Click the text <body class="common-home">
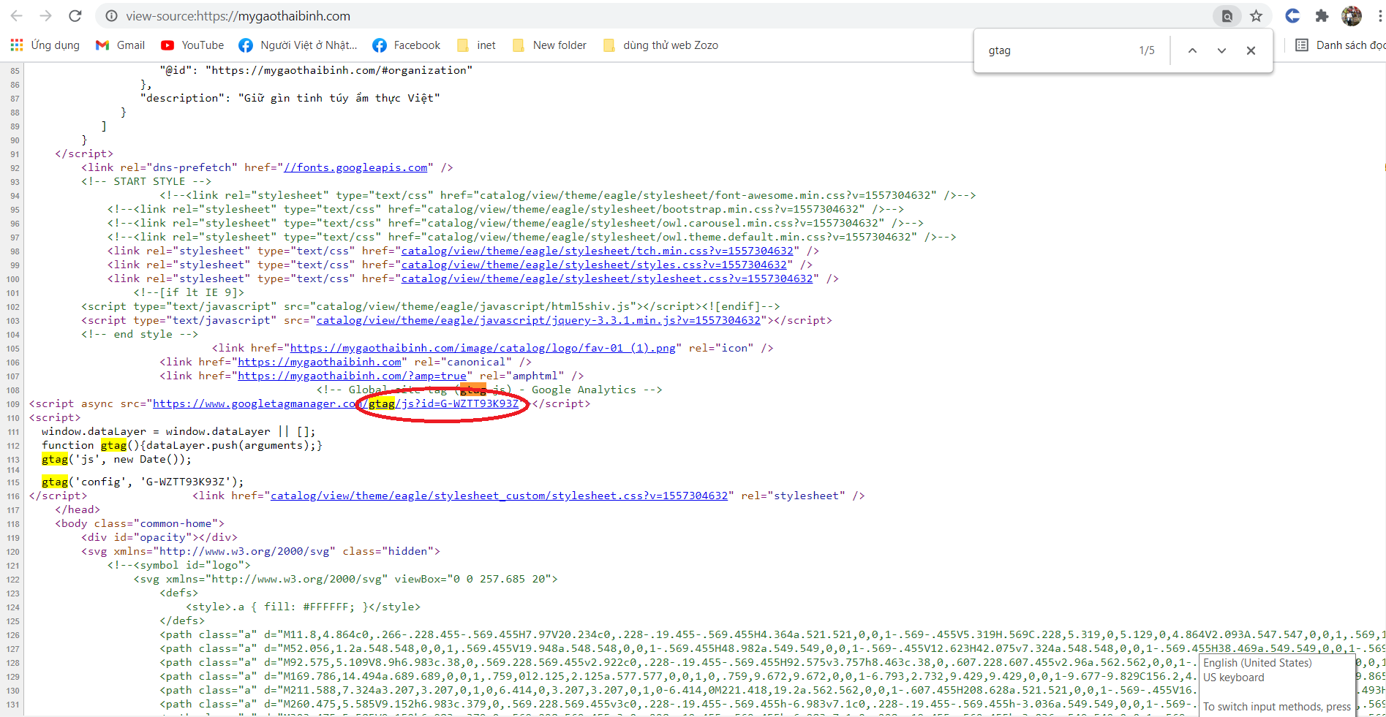The width and height of the screenshot is (1386, 717). (140, 523)
